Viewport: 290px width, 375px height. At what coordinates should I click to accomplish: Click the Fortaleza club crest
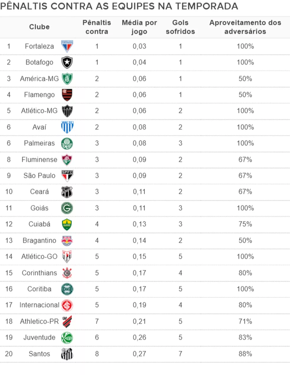coord(67,46)
